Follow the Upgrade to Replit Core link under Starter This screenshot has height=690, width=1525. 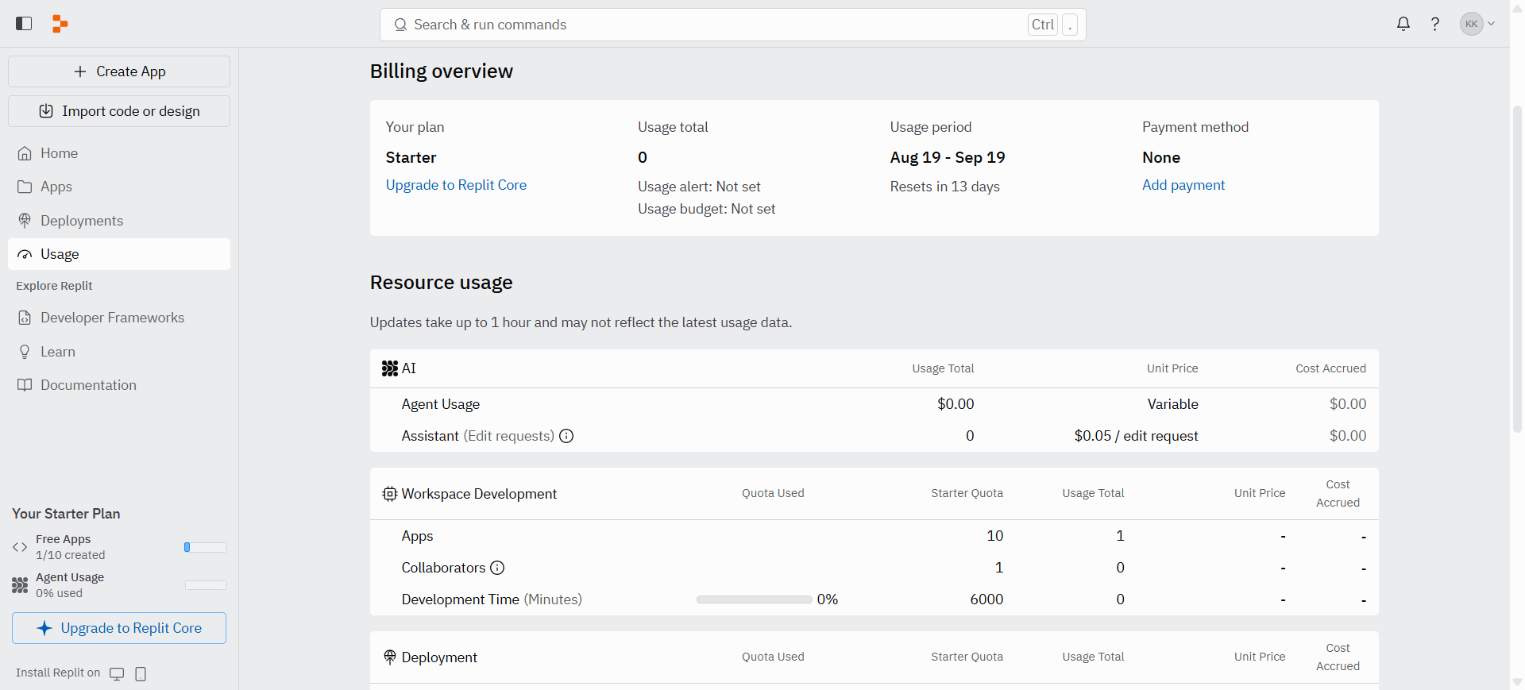point(456,185)
